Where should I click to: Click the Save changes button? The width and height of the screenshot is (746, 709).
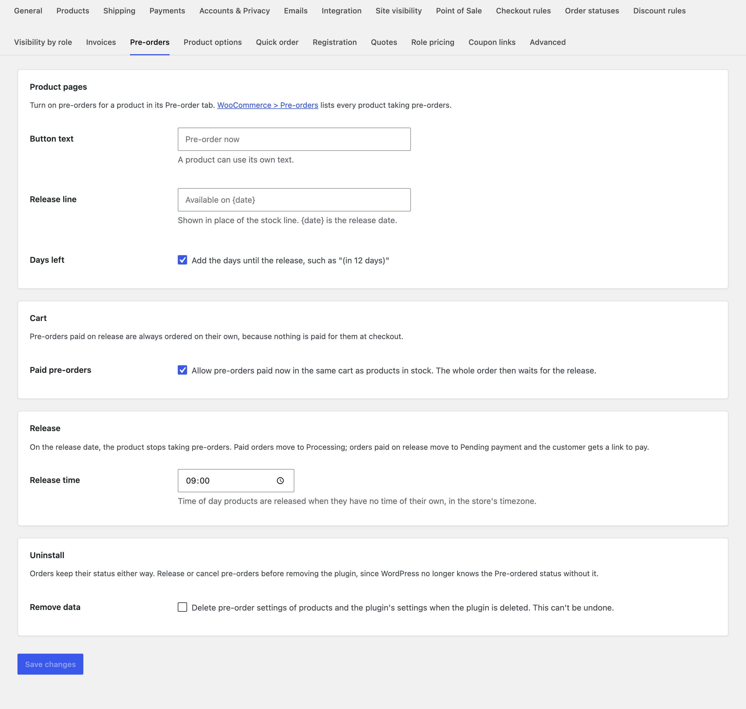[50, 664]
